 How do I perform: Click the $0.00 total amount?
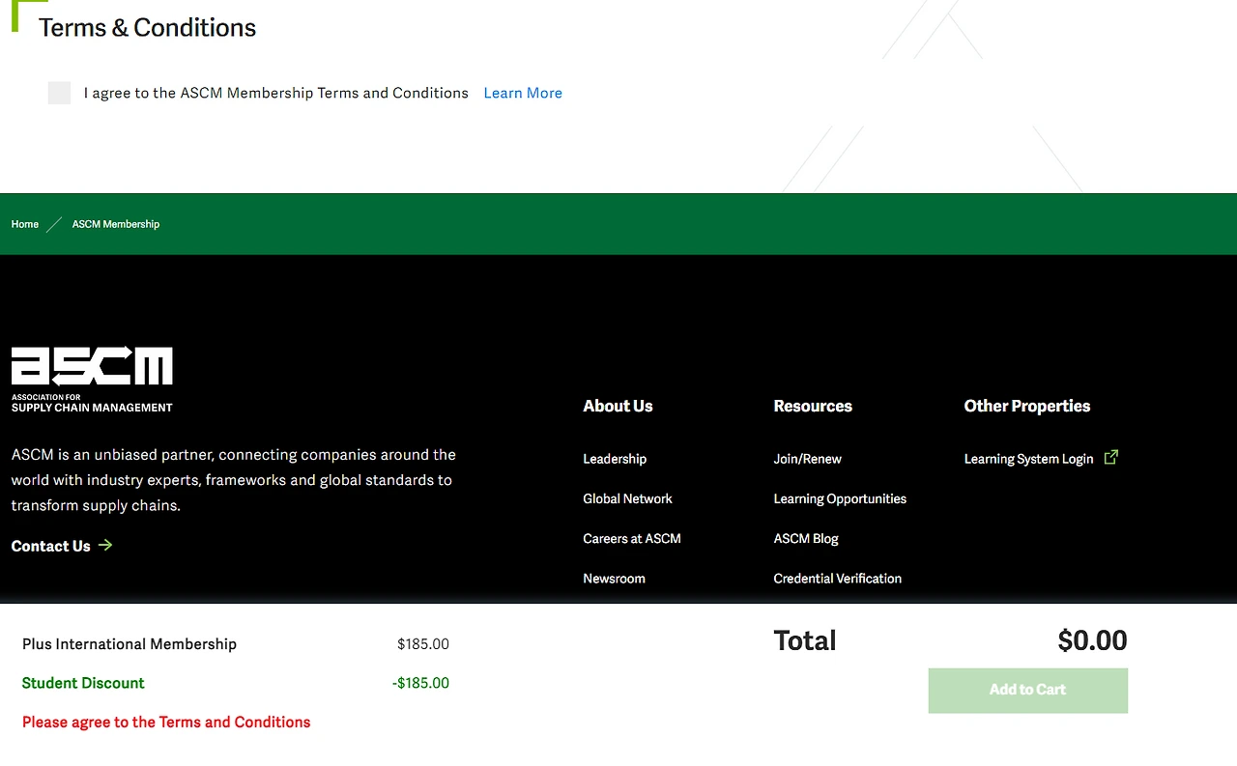coord(1092,640)
